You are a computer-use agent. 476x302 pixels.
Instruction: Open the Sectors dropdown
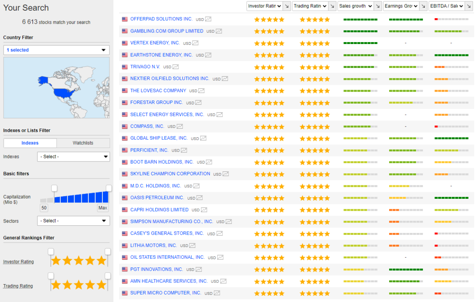pos(73,221)
